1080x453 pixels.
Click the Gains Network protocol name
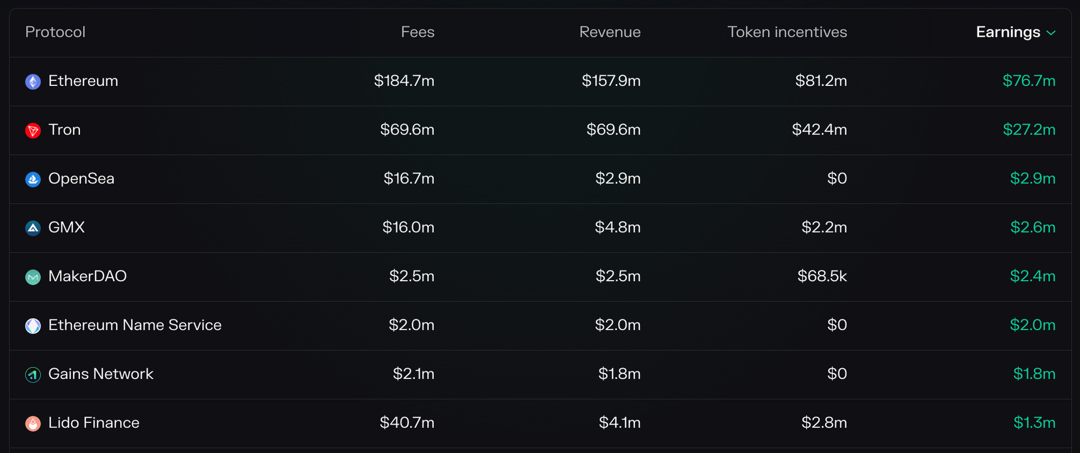point(101,374)
